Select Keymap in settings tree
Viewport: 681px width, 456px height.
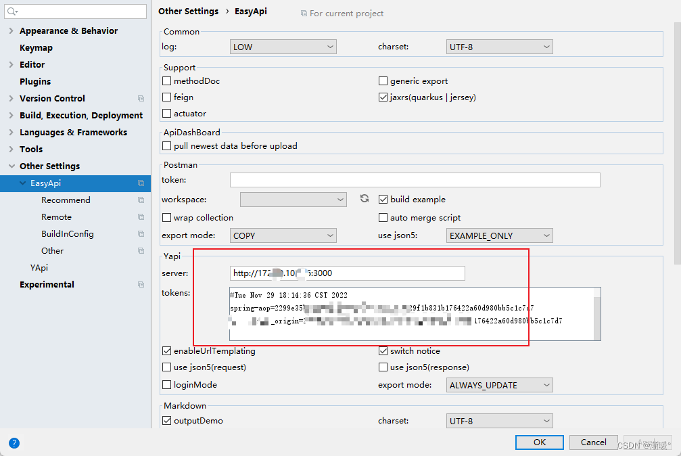[x=36, y=48]
